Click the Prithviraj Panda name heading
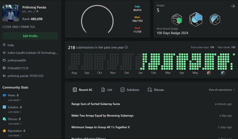The height and width of the screenshot is (139, 238). pyautogui.click(x=34, y=7)
